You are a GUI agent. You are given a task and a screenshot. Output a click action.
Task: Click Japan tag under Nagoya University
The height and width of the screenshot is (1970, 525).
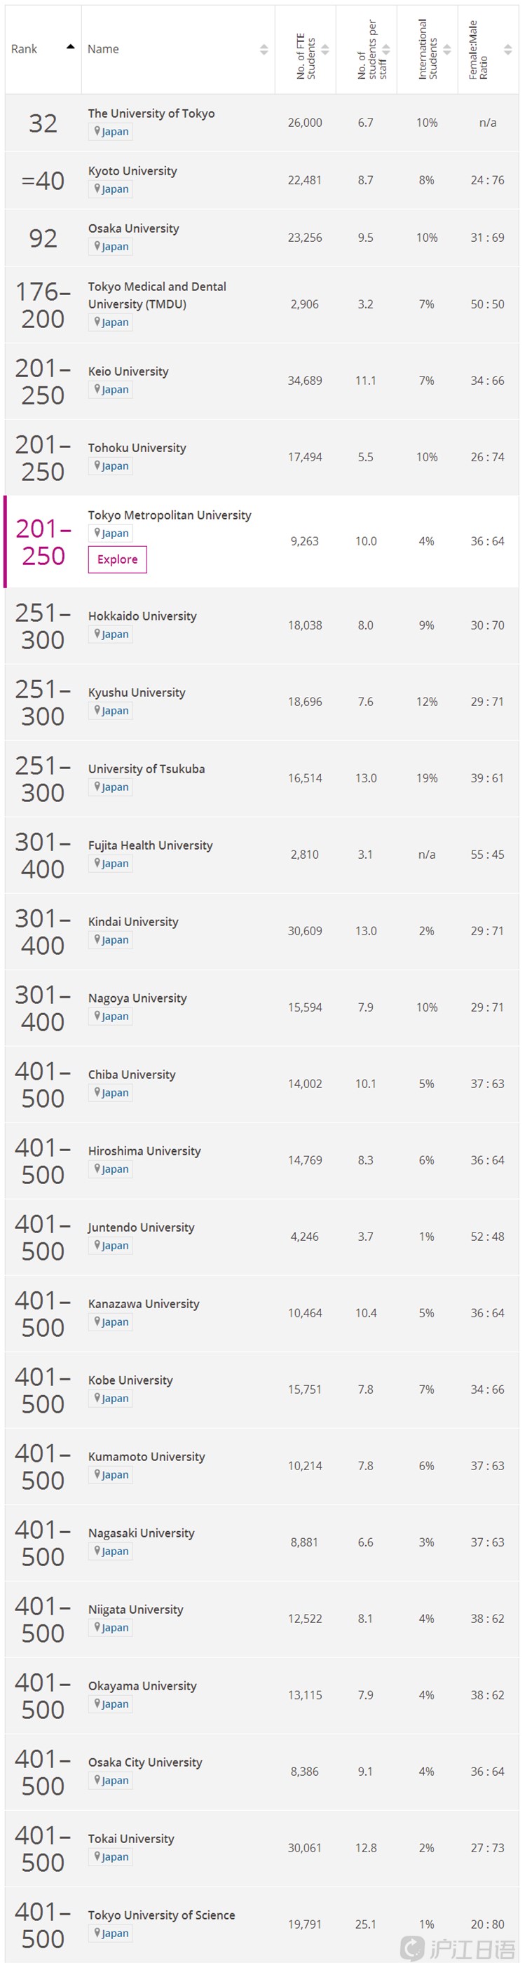111,1017
